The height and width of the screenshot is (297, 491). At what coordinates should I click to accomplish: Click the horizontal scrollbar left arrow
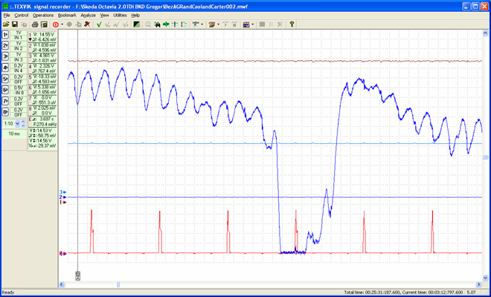pyautogui.click(x=62, y=284)
